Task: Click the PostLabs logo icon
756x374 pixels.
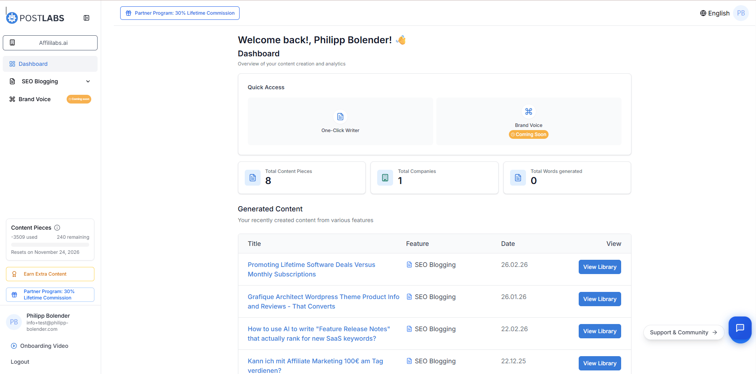Action: [x=12, y=18]
